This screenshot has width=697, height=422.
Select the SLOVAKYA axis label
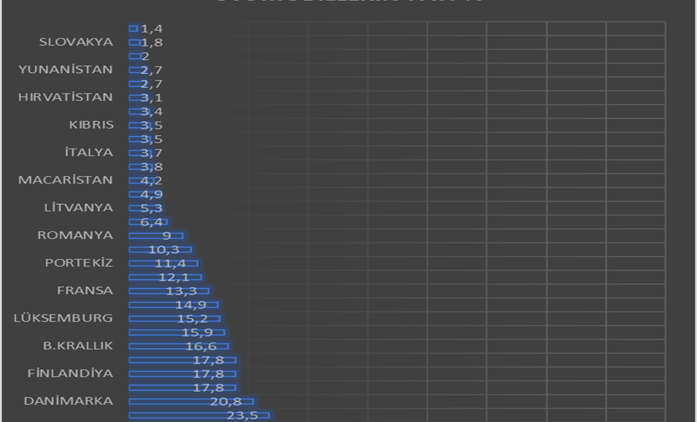[x=76, y=42]
